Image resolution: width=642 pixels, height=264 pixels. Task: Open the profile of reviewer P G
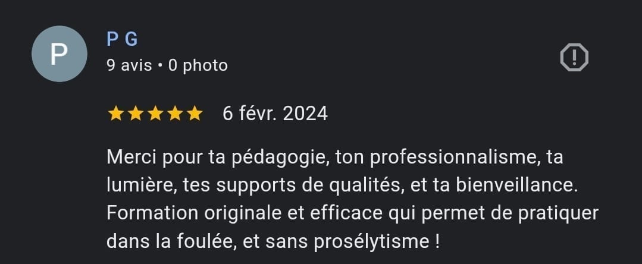tap(122, 39)
